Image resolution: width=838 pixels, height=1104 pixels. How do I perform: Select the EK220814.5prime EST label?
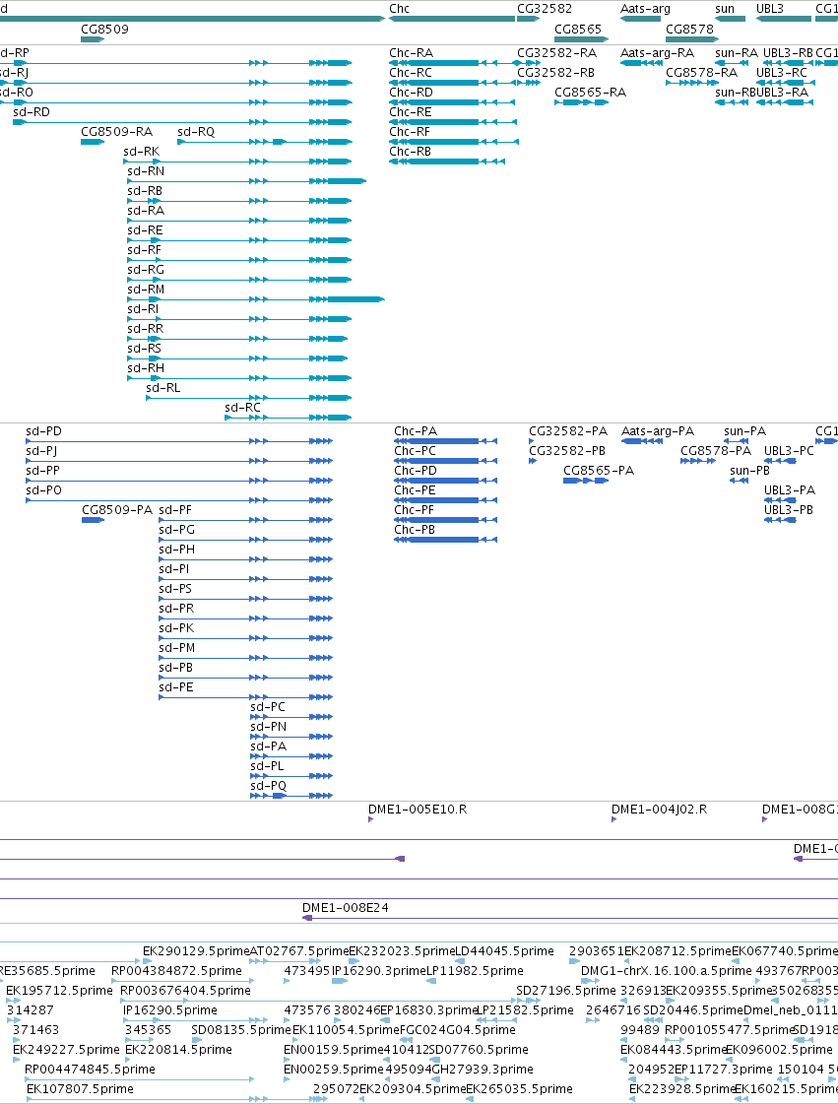point(178,1051)
